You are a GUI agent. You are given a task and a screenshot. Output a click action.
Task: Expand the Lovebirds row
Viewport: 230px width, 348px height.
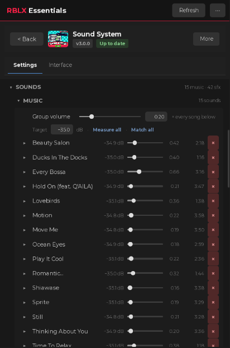[x=25, y=201]
